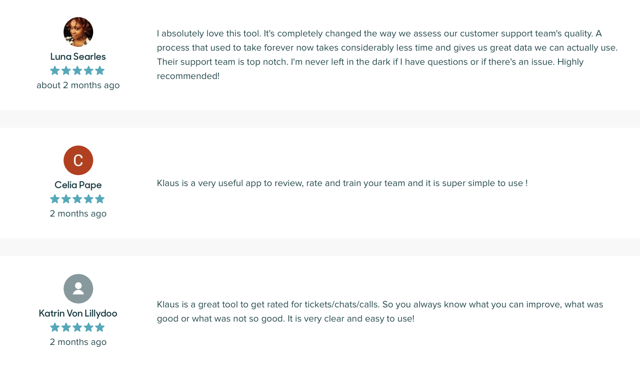Click Luna Searles' profile photo
This screenshot has width=640, height=367.
coord(78,32)
